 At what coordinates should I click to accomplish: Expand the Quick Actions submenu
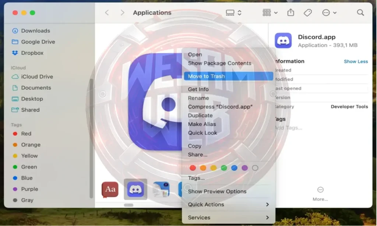click(228, 204)
